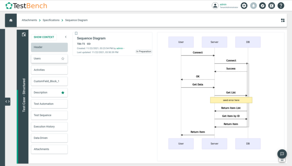Click the top Server box in diagram
The image size is (292, 166).
[215, 42]
